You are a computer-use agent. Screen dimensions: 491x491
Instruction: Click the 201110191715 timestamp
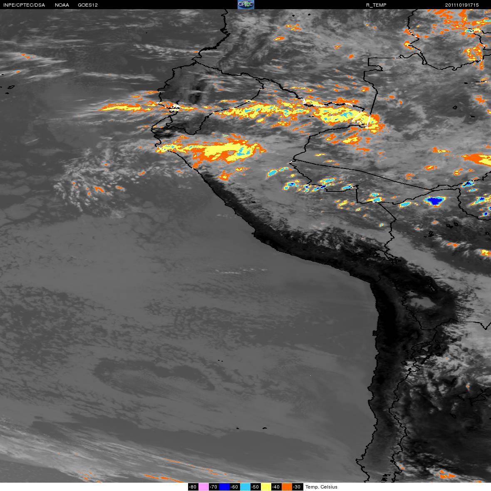point(462,5)
